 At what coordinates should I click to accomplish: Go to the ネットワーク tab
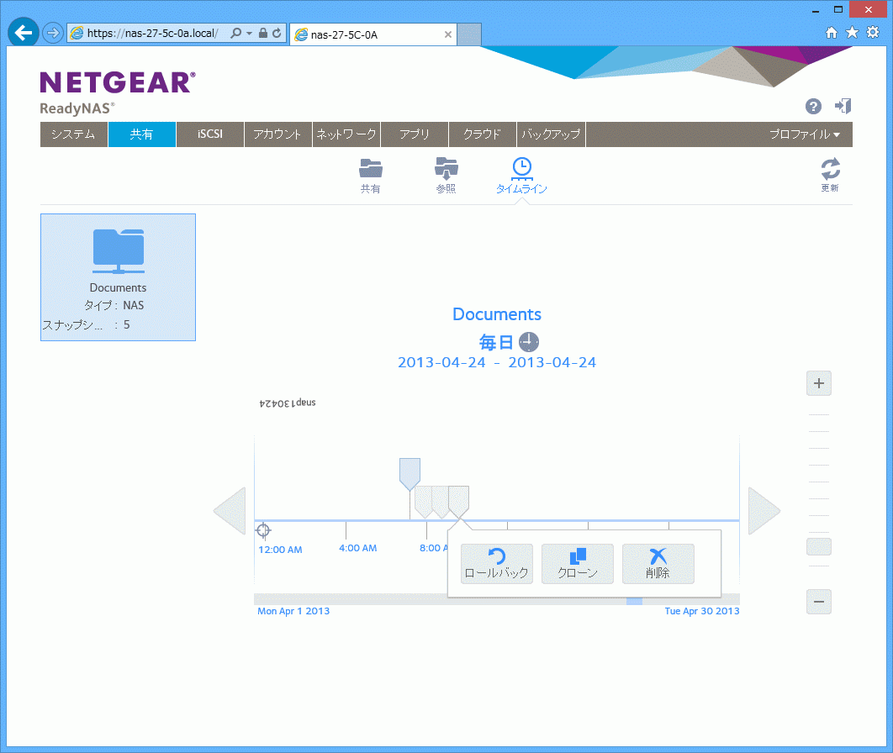(346, 134)
